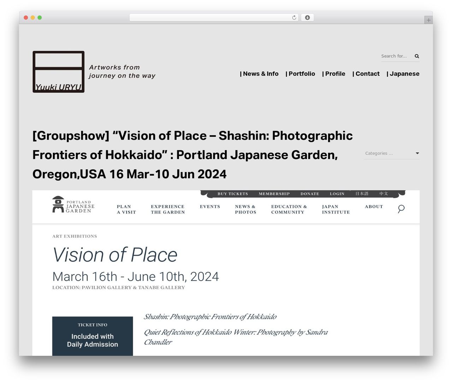Open the News & Photos menu

(x=246, y=210)
